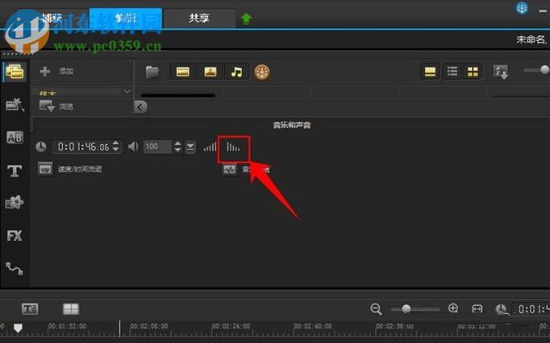Screen dimensions: 550x343
Task: Click the Add (添加) label
Action: (66, 72)
